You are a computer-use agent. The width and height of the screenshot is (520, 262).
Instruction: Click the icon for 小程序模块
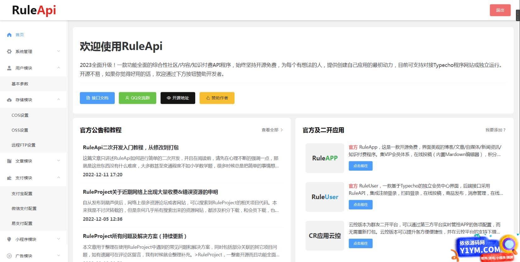coord(9,239)
